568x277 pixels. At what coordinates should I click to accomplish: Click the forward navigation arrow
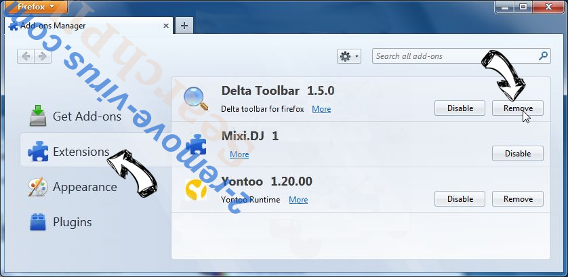coord(43,56)
